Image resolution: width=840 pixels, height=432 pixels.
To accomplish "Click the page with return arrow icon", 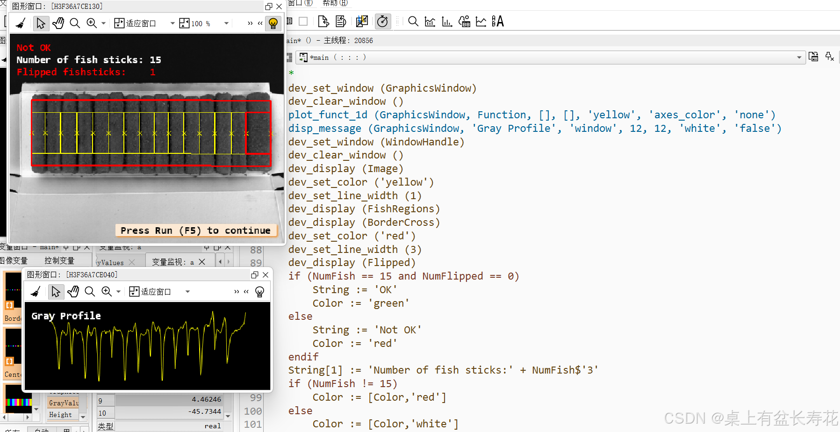I will pyautogui.click(x=323, y=22).
